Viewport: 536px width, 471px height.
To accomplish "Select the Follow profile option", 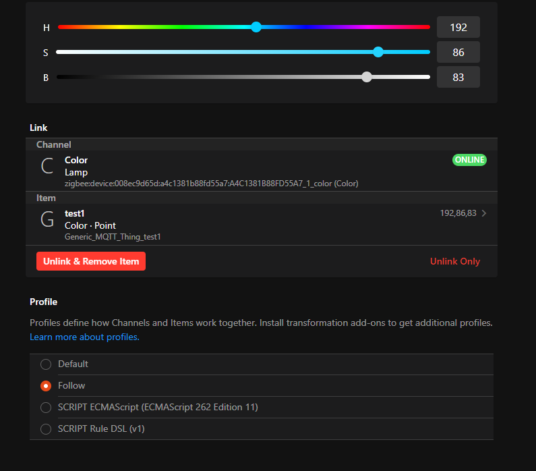I will (46, 386).
